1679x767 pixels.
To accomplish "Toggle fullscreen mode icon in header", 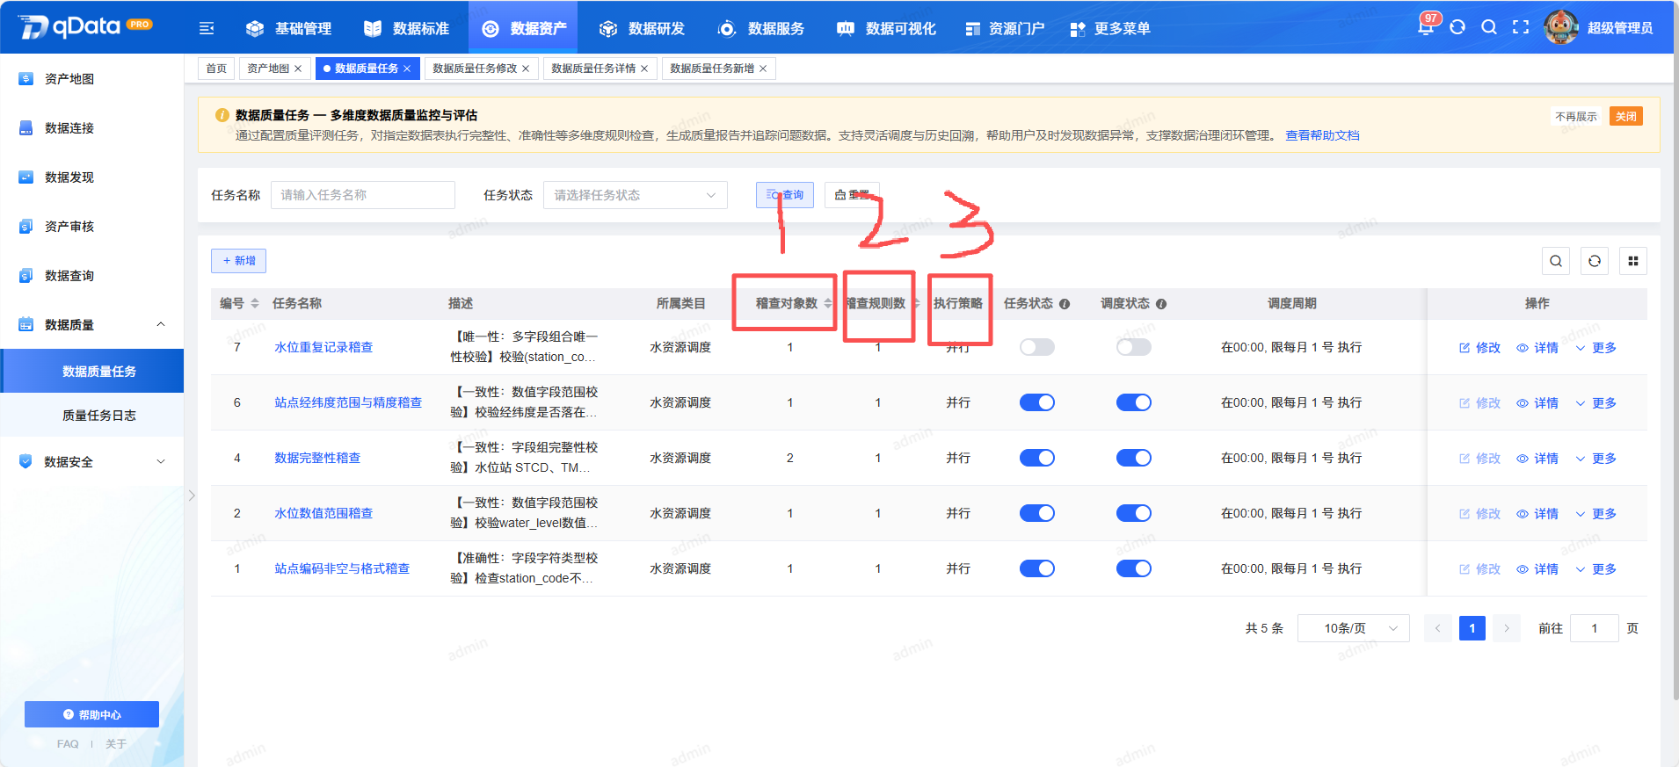I will pyautogui.click(x=1521, y=27).
